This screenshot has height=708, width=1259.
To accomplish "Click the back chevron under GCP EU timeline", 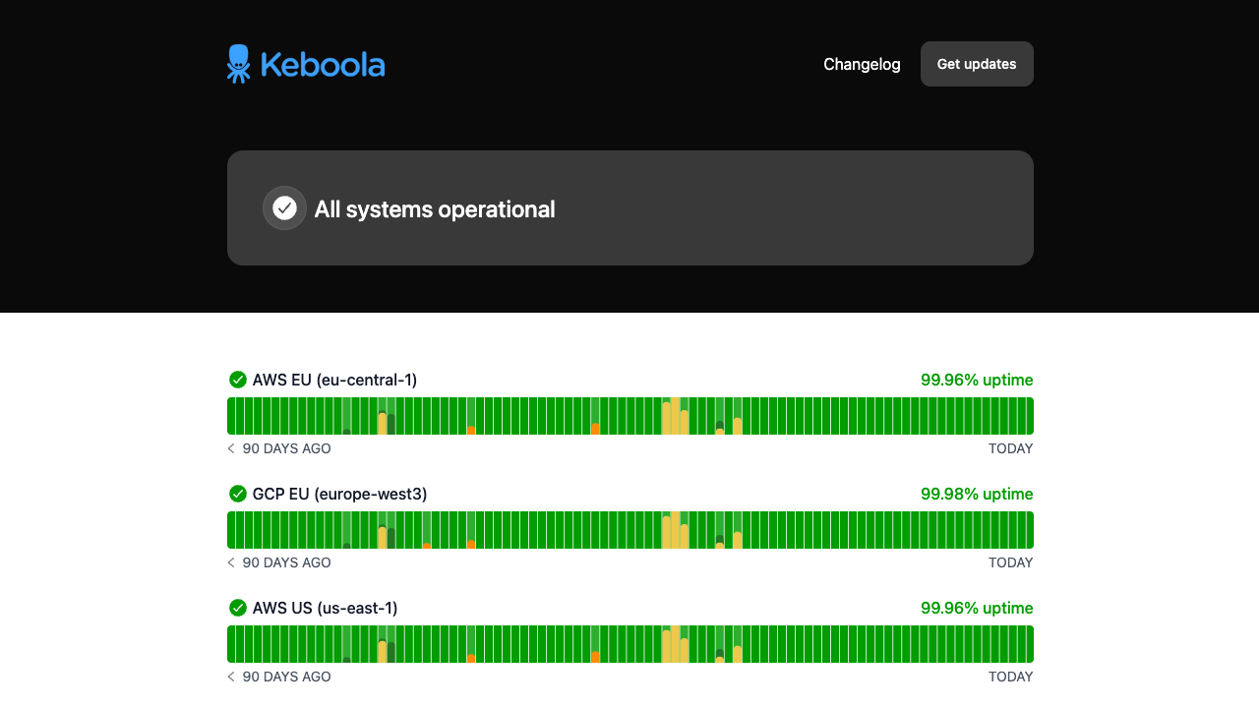I will coord(230,562).
